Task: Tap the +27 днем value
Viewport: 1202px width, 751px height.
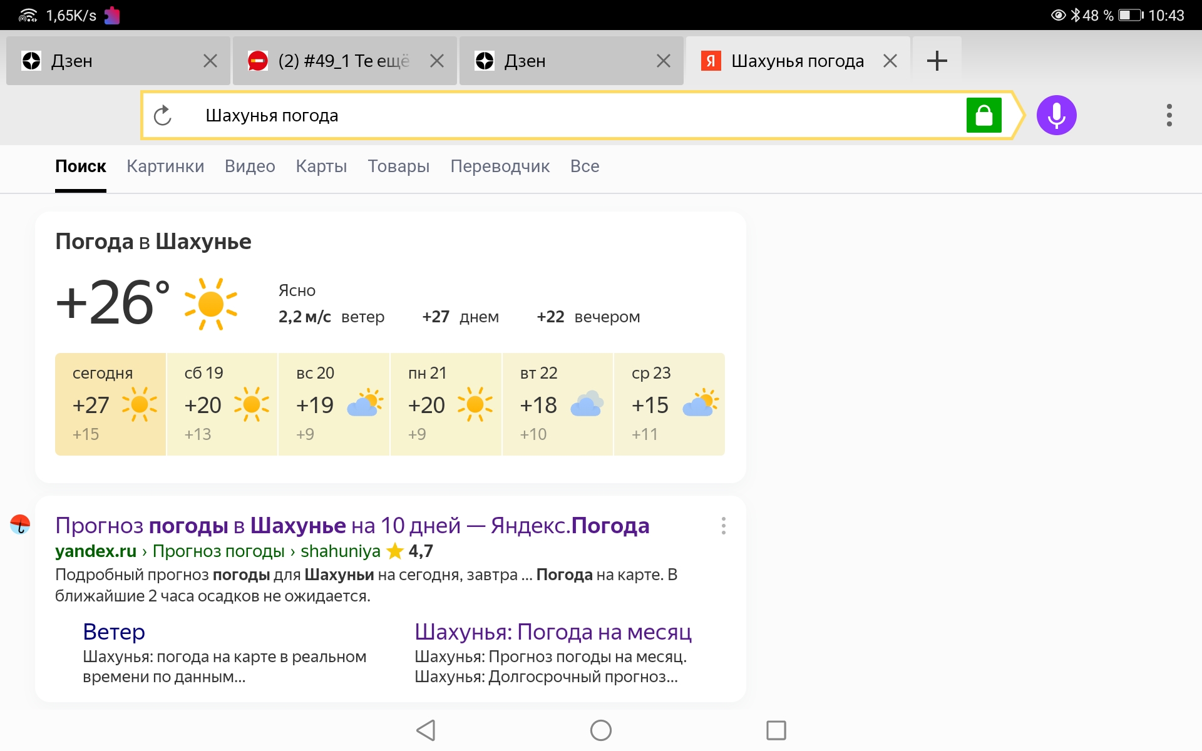Action: tap(460, 317)
